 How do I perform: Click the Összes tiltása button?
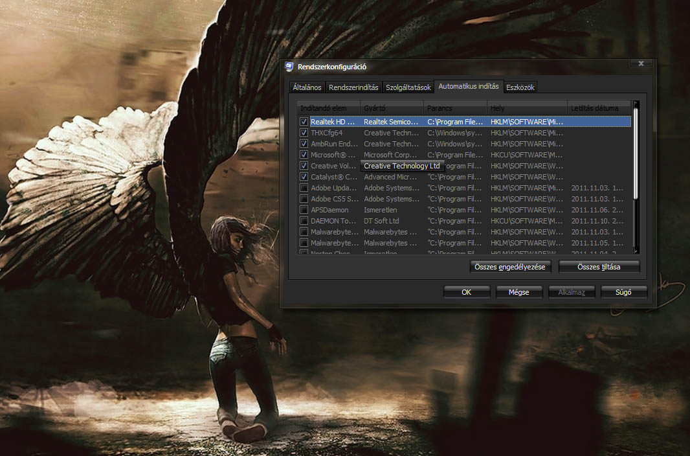pyautogui.click(x=599, y=267)
